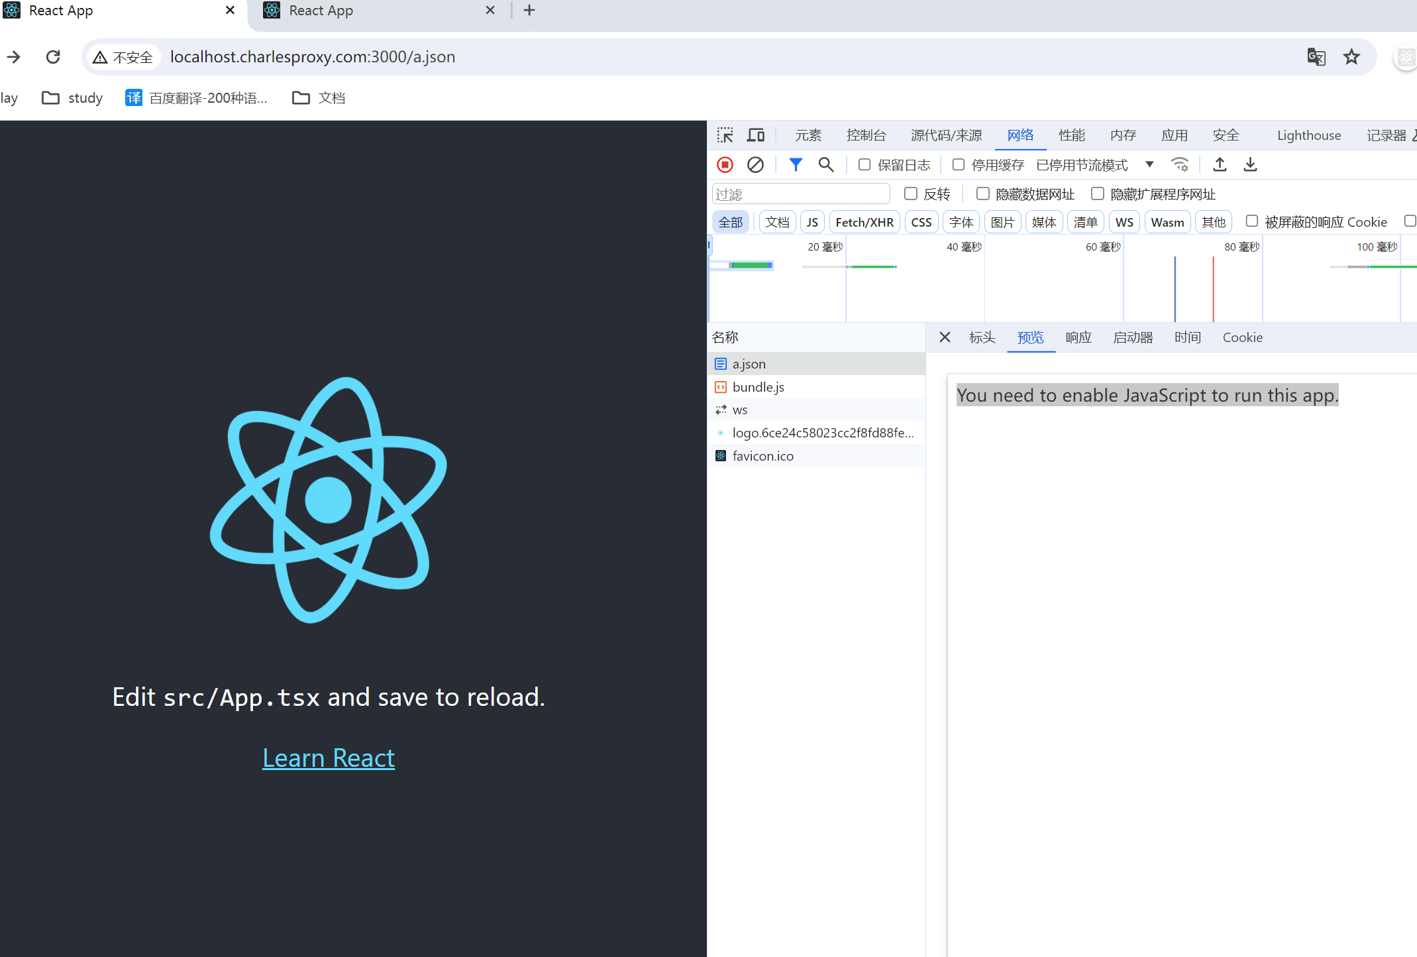Open the study bookmarks folder
The image size is (1417, 957).
[72, 98]
